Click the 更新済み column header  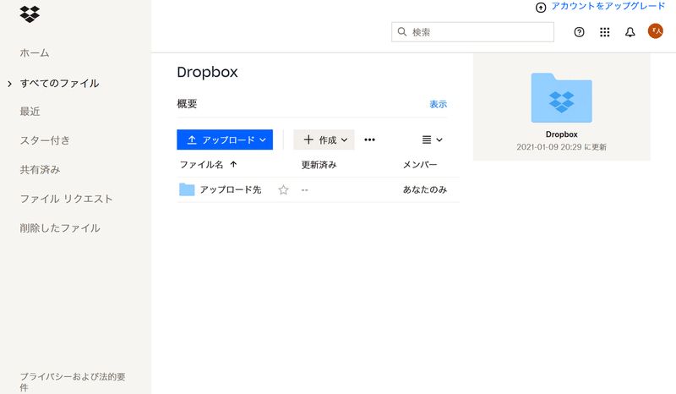click(x=319, y=164)
